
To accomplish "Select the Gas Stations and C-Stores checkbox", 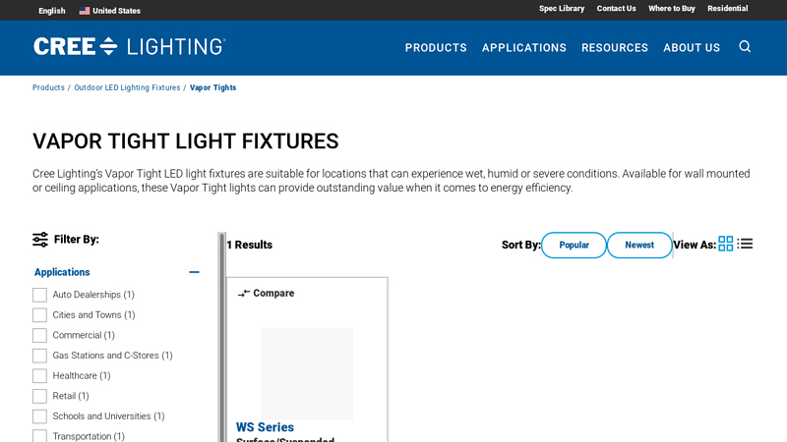I will coord(39,356).
